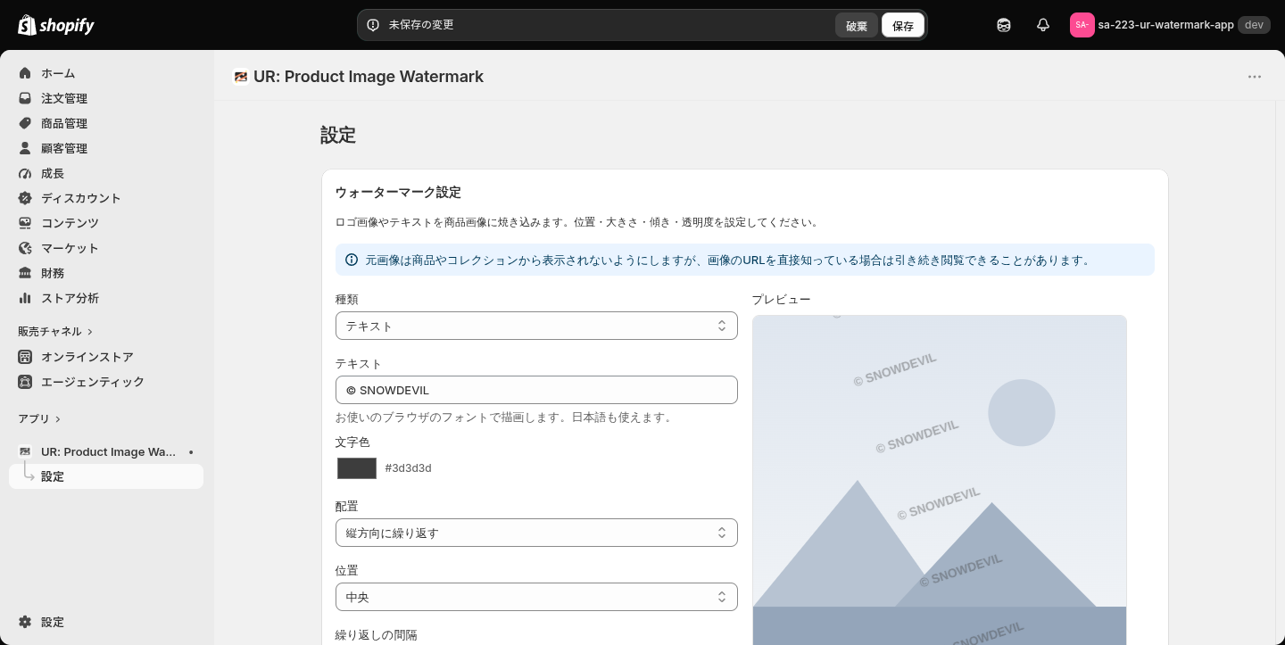Click the オンラインストア storefront icon
Screen dimensions: 1285x645
coord(25,357)
